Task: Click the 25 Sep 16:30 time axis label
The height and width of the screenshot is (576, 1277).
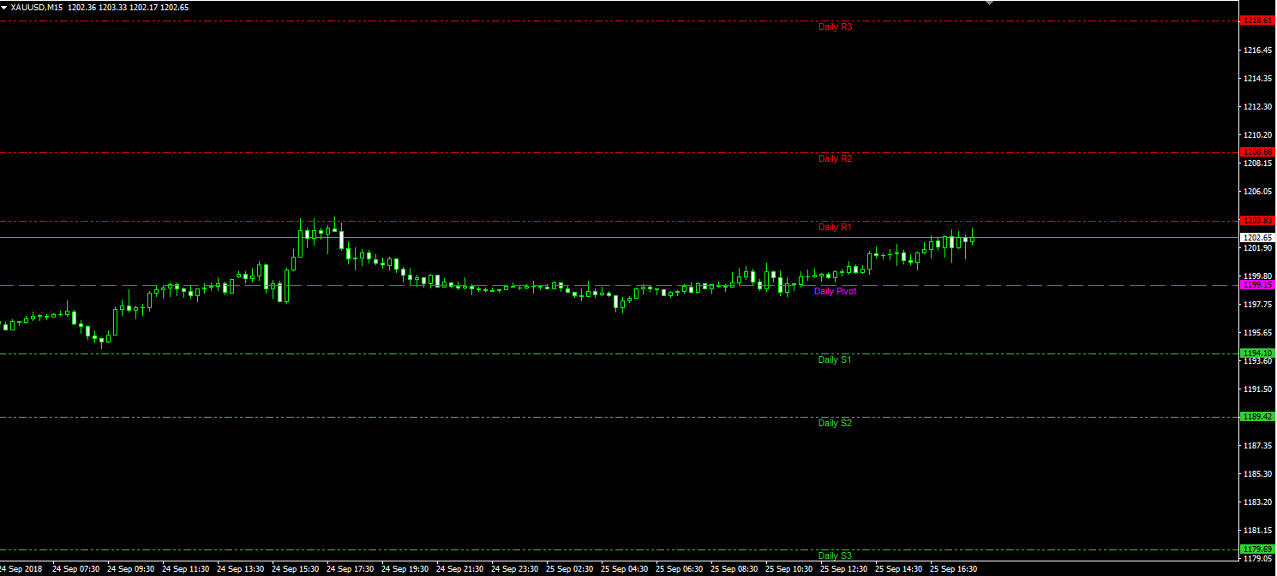Action: pyautogui.click(x=953, y=568)
